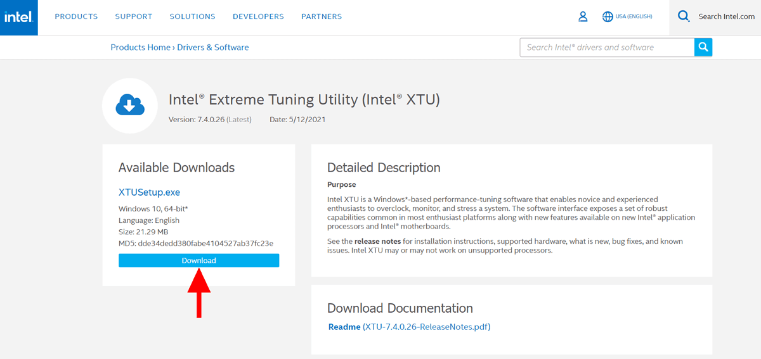Click the Purpose subheading
The width and height of the screenshot is (761, 359).
[342, 185]
